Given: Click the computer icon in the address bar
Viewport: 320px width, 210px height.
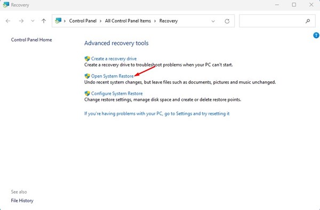Looking at the screenshot, I should 58,21.
